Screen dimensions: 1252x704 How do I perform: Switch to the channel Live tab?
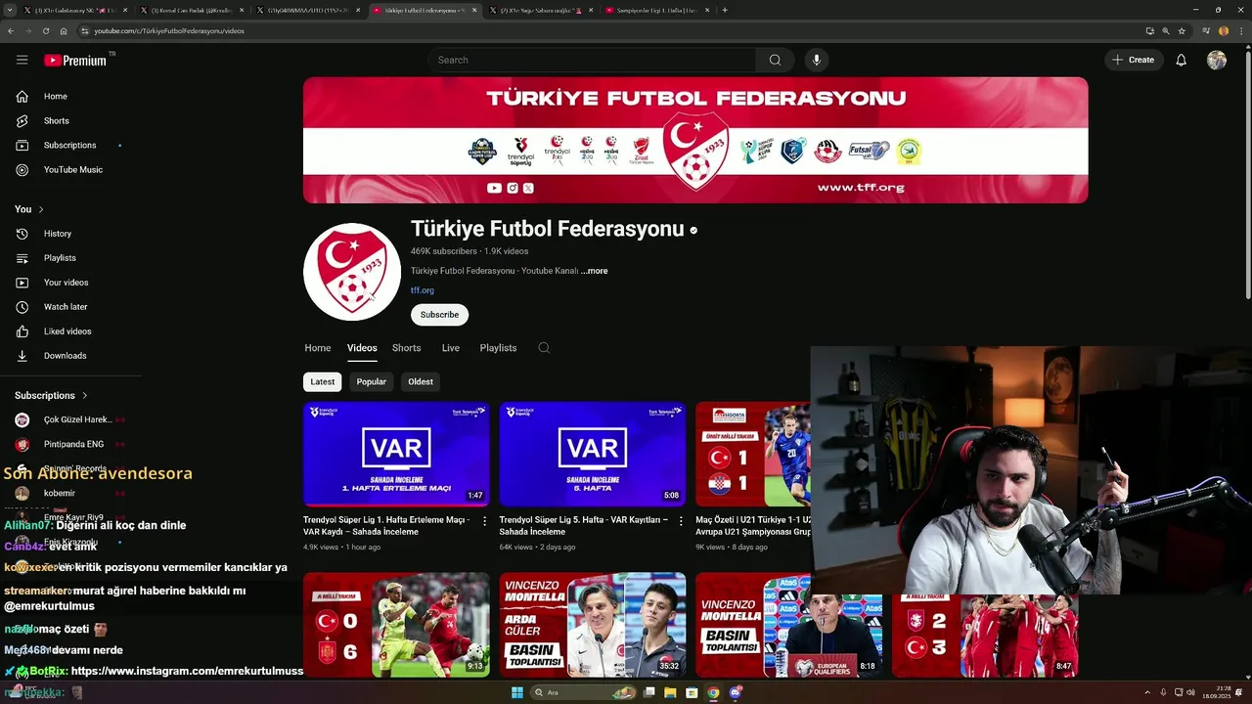(450, 348)
